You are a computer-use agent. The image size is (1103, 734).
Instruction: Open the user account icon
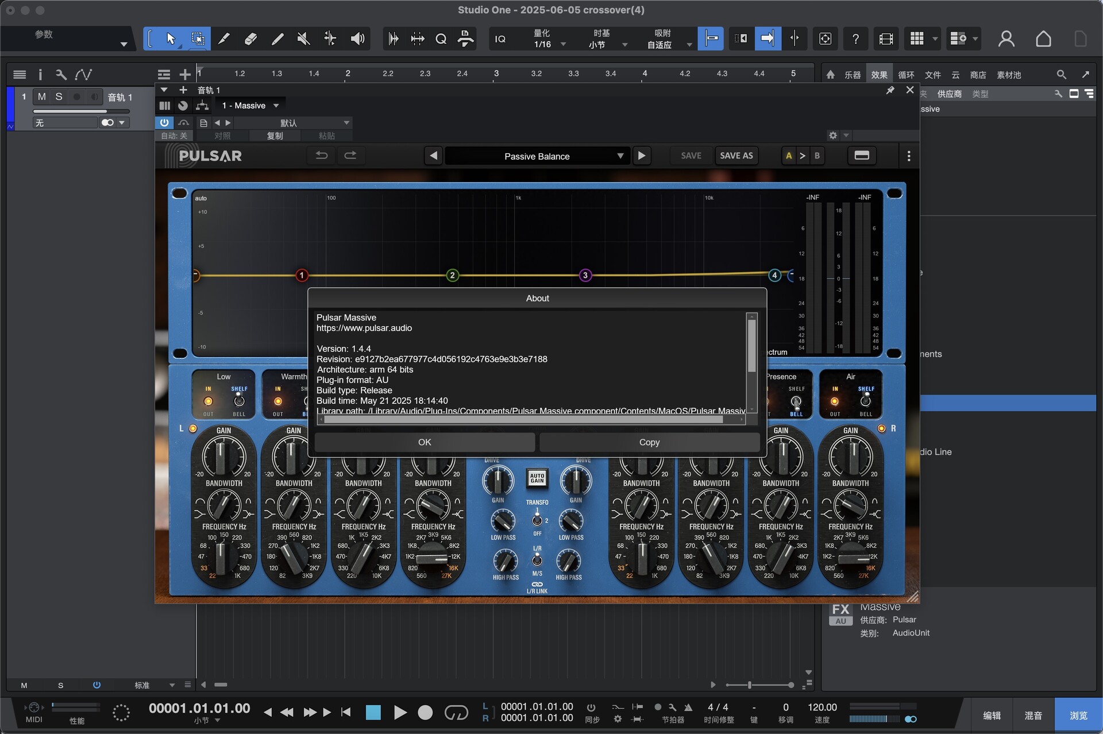click(1006, 38)
